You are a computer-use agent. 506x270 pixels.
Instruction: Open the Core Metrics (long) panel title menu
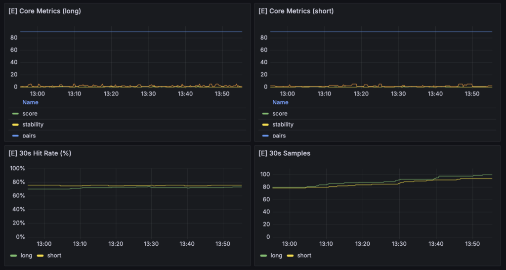[x=44, y=11]
